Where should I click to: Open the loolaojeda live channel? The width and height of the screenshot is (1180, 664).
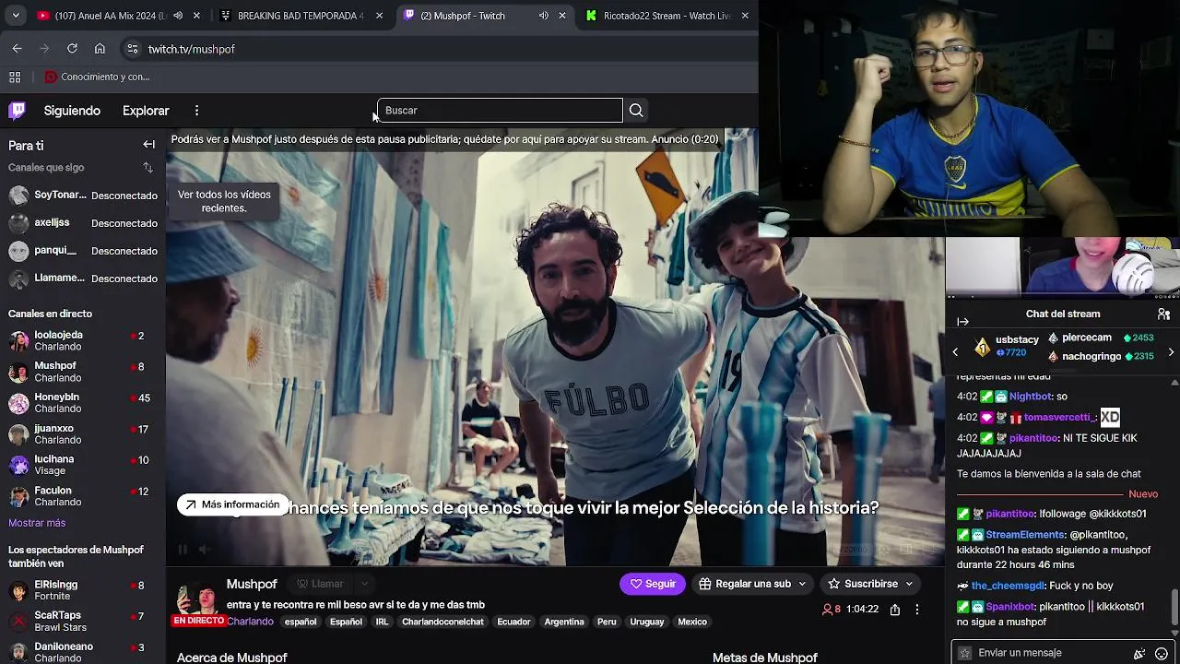83,340
